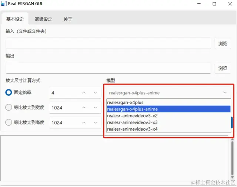Screen dimensions: 237x187
Task: Click the Real-ESRGAN GUI app icon
Action: tap(4, 3)
